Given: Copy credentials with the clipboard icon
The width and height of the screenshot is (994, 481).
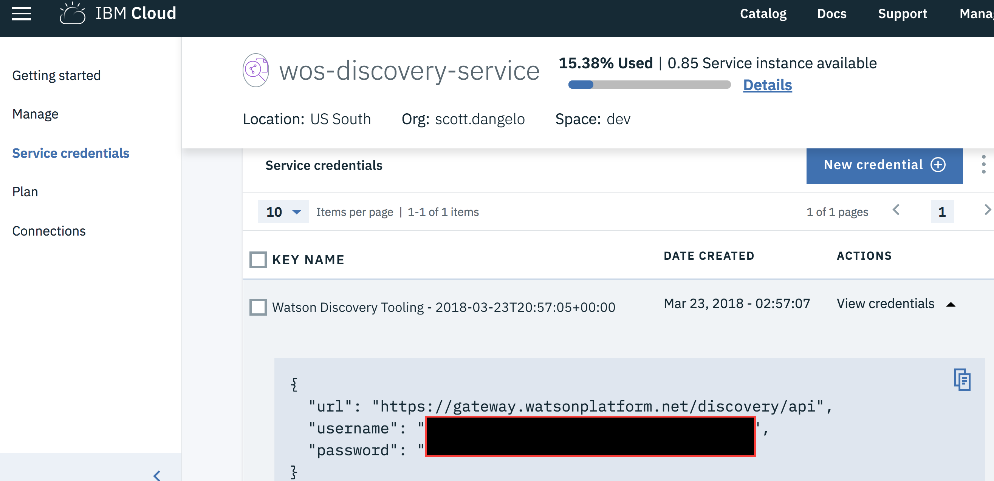Looking at the screenshot, I should coord(962,380).
